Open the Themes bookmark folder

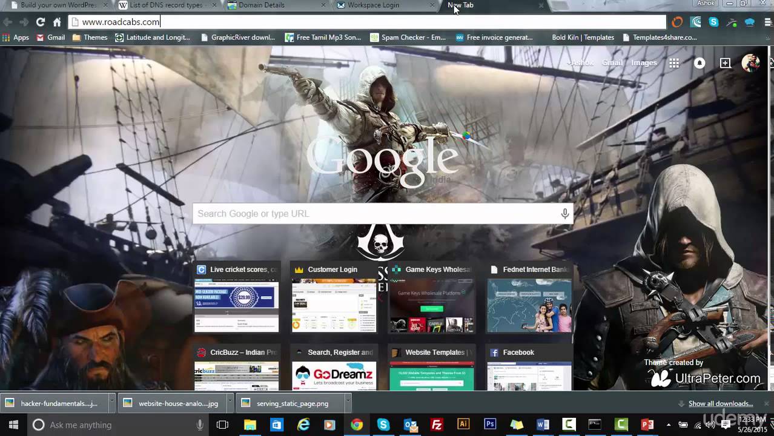tap(90, 38)
